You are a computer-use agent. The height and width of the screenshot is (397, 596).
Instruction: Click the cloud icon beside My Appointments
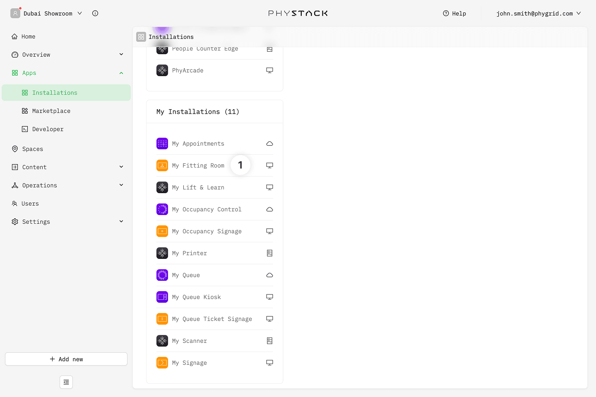click(x=269, y=143)
